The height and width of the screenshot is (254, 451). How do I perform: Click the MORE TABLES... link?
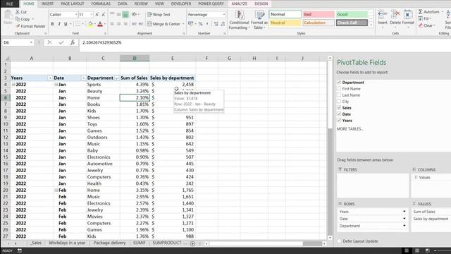click(350, 128)
